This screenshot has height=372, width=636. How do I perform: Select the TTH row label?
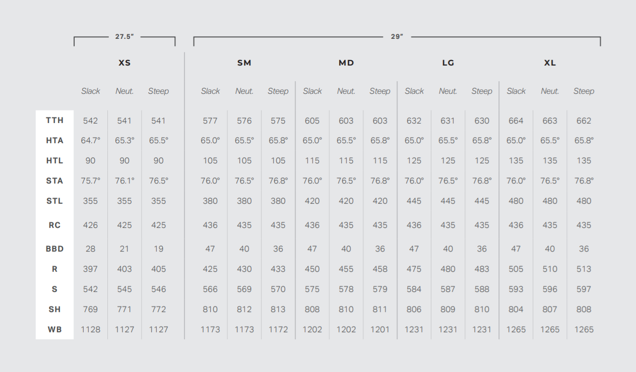(x=54, y=120)
